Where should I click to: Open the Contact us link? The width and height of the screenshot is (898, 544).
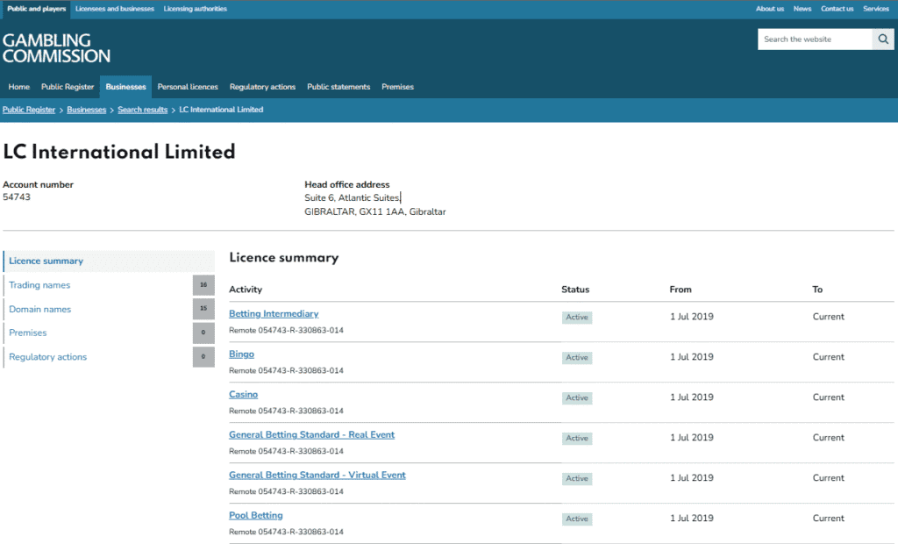tap(837, 9)
